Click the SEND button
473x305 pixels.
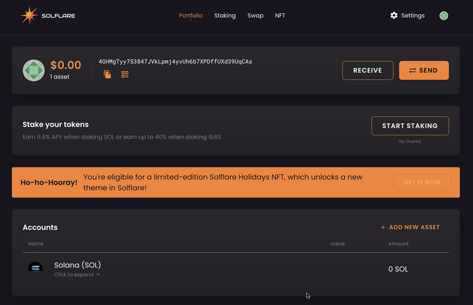coord(424,70)
